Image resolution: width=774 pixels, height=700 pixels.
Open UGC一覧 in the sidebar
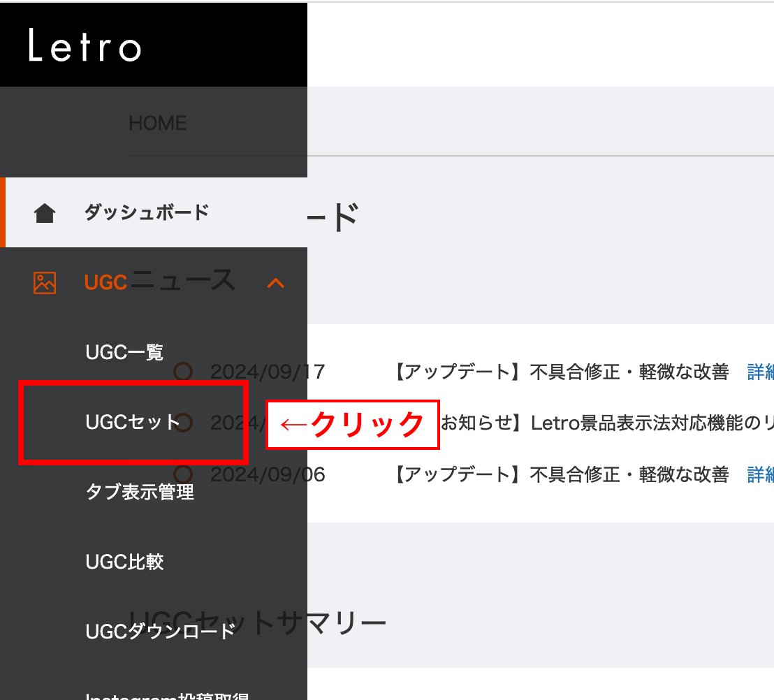[x=124, y=353]
